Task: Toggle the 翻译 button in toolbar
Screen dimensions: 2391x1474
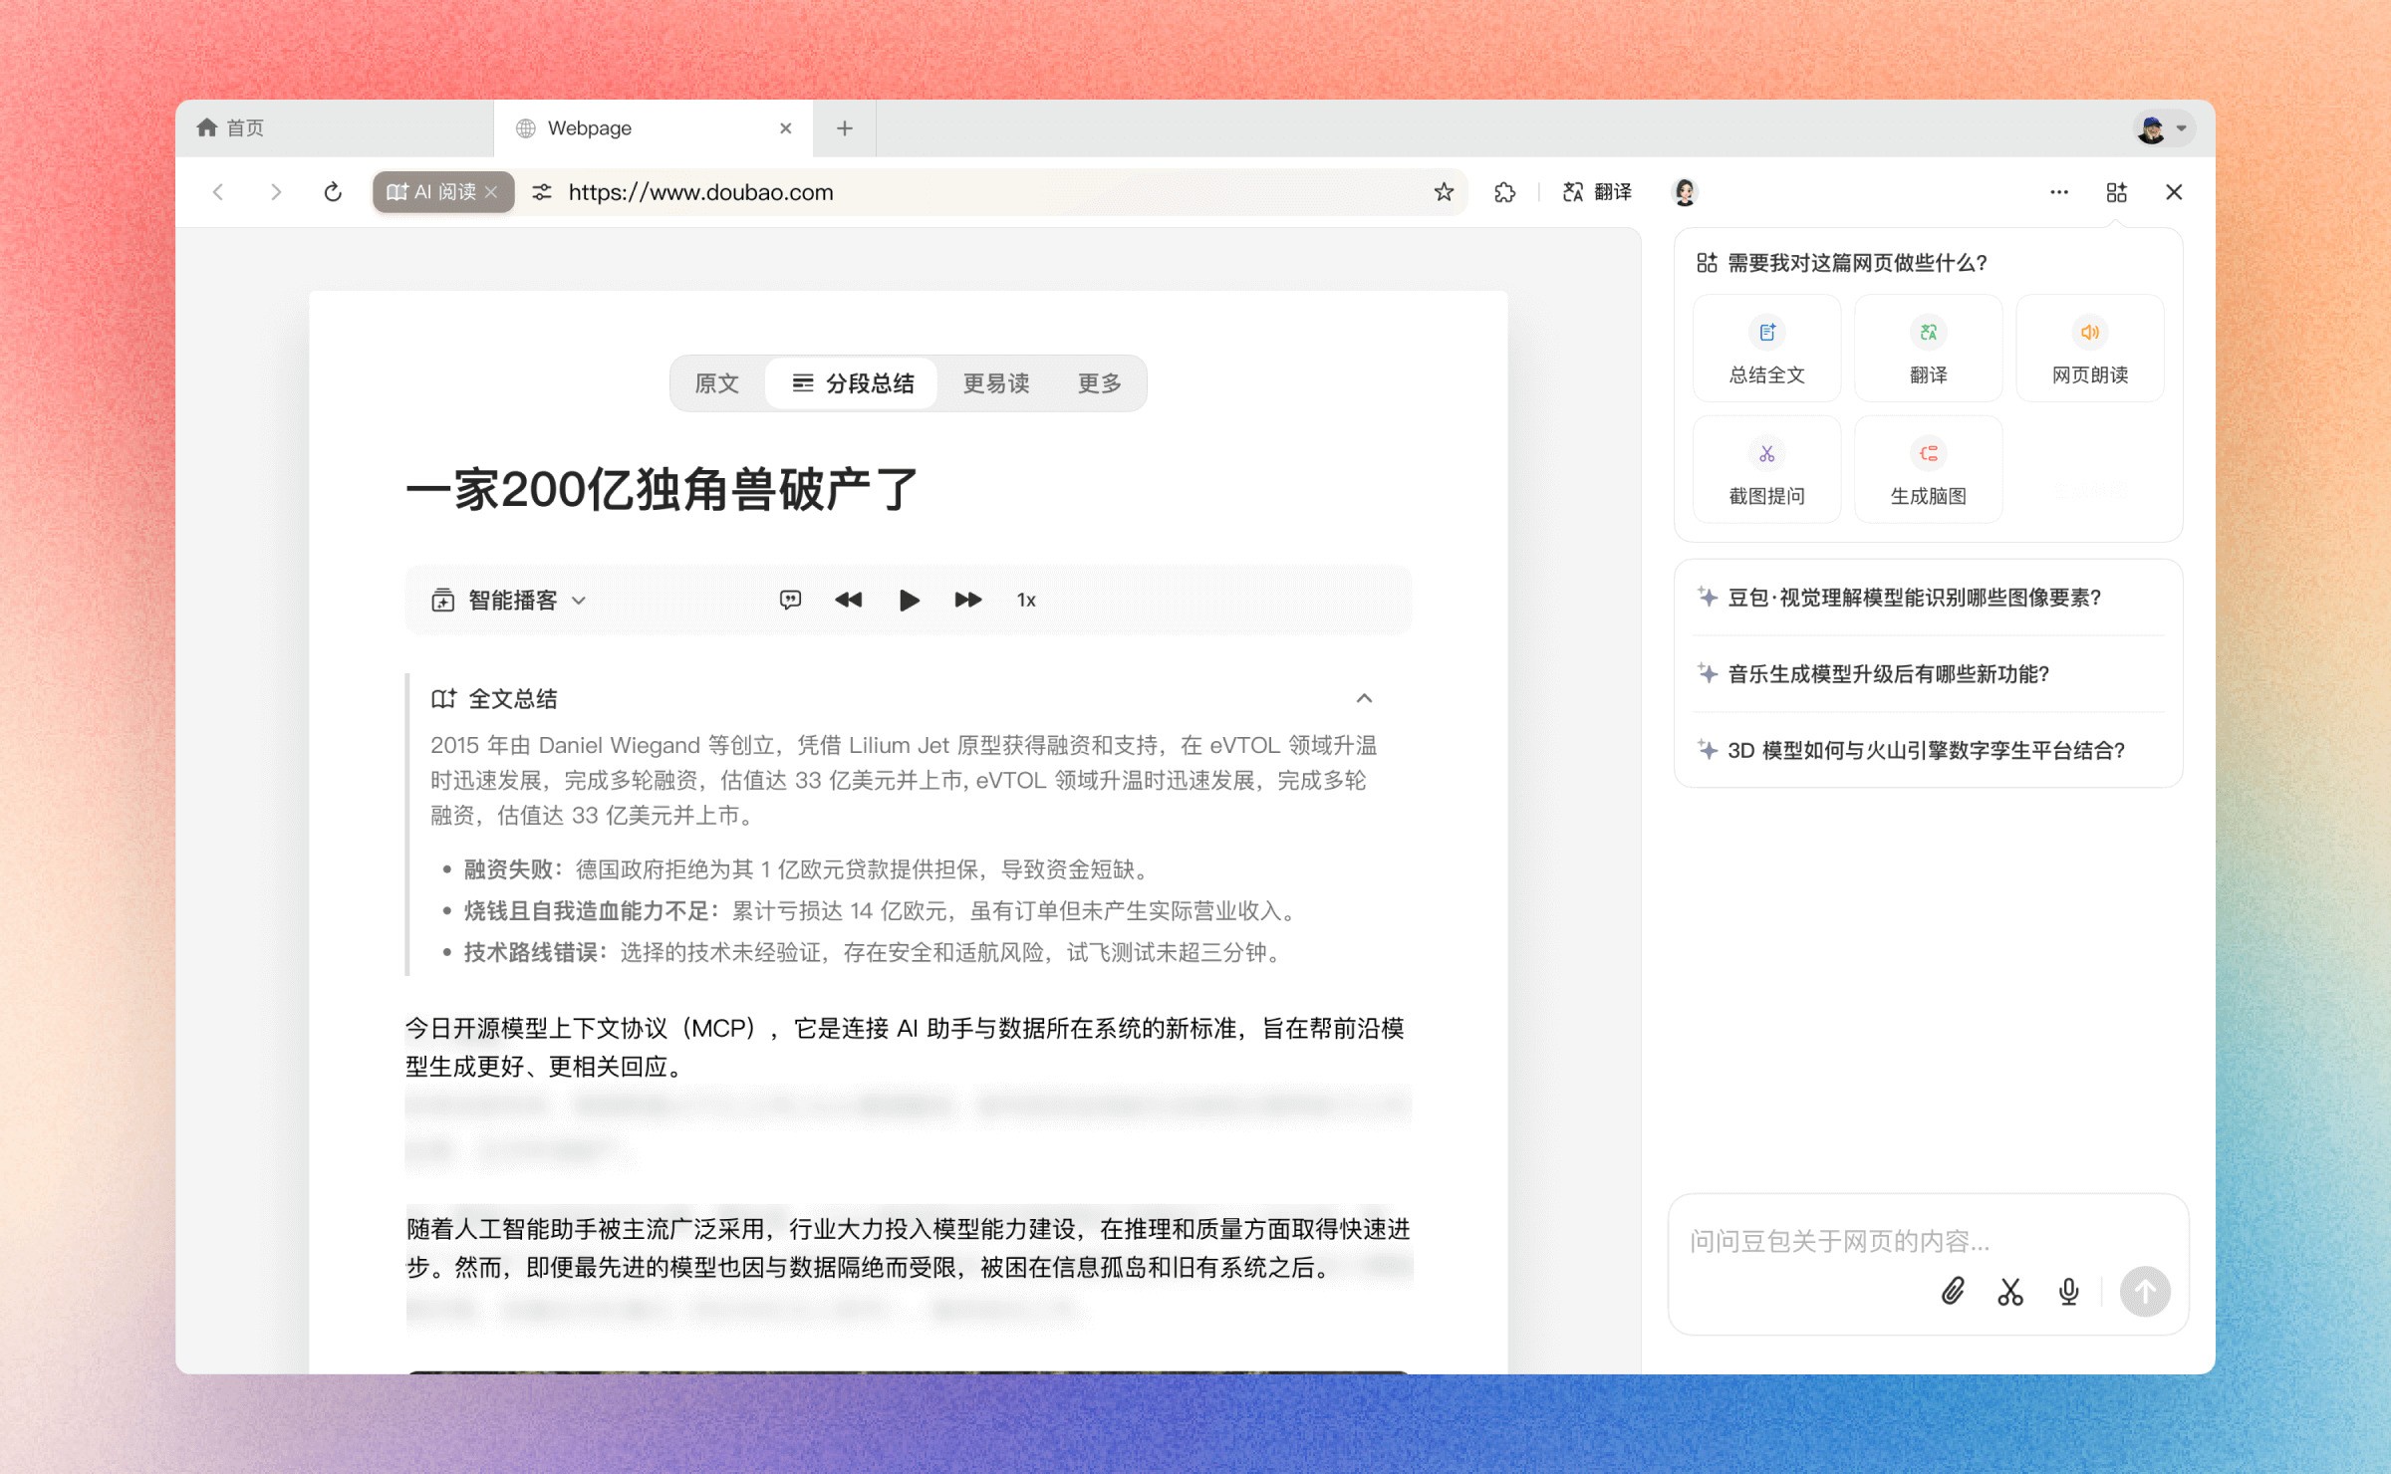Action: point(1597,192)
